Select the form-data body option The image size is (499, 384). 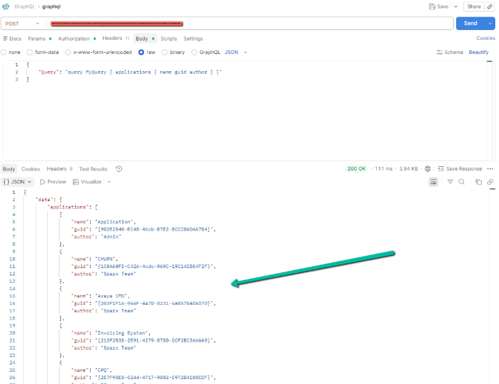30,52
